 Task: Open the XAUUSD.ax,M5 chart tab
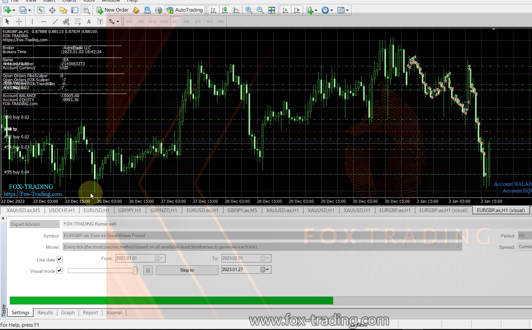(x=23, y=210)
